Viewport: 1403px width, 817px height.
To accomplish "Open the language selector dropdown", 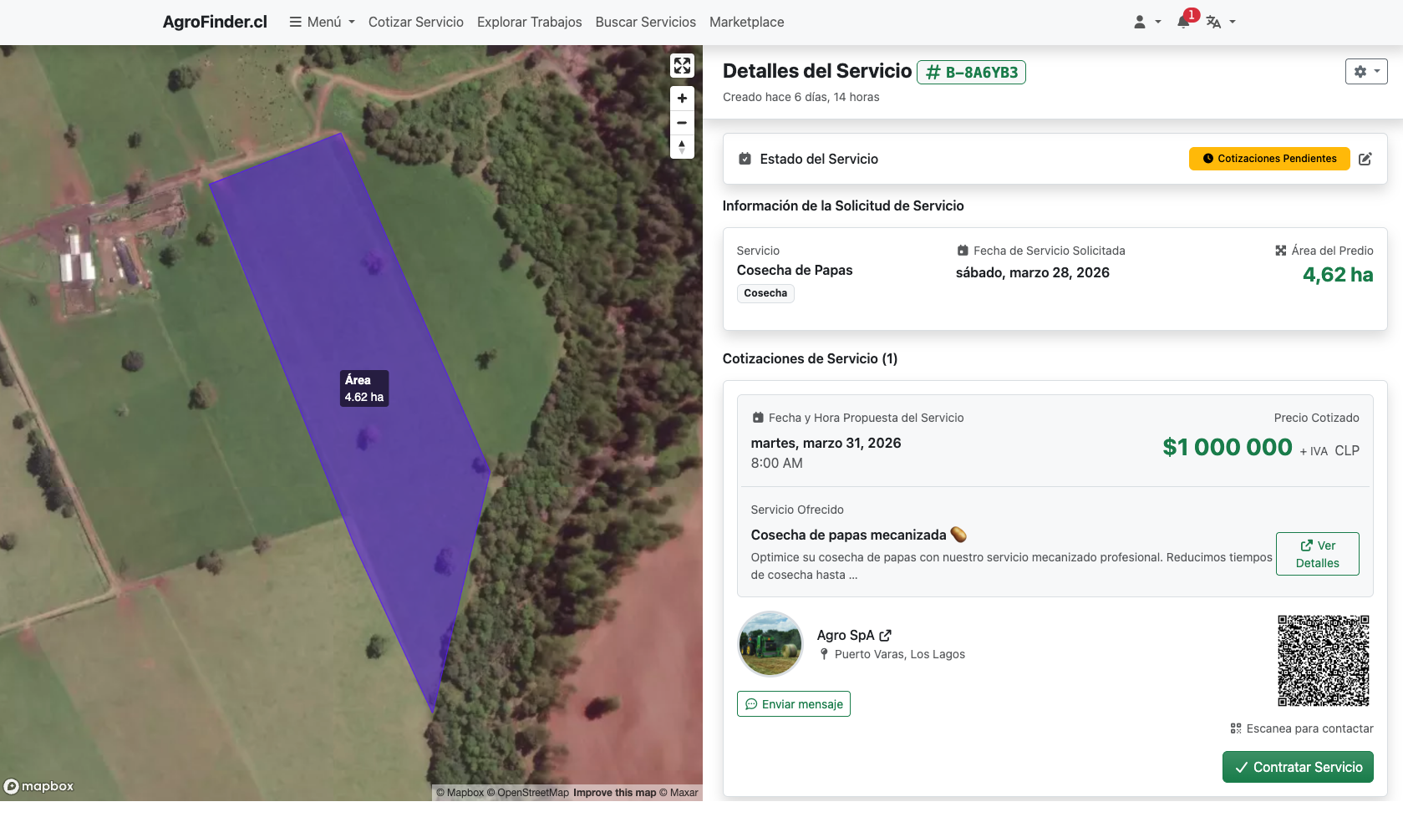I will 1220,22.
